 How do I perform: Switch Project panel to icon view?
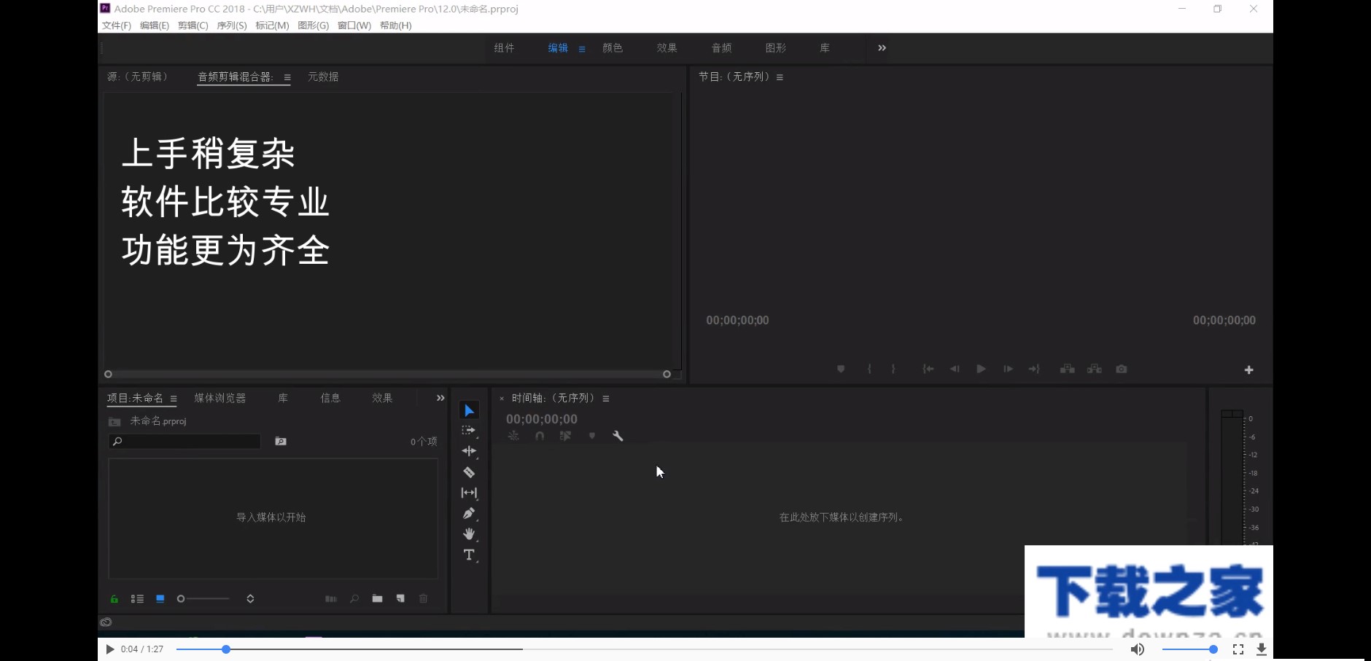coord(160,598)
